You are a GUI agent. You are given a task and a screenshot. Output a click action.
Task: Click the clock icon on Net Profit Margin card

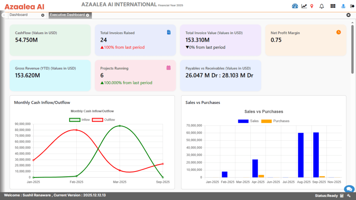click(x=338, y=32)
